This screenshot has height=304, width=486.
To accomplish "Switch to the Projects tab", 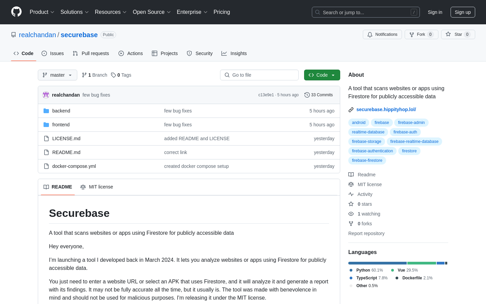I will coord(165,53).
